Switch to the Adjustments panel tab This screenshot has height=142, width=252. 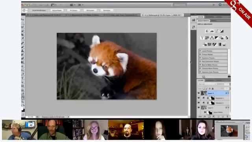pos(203,21)
